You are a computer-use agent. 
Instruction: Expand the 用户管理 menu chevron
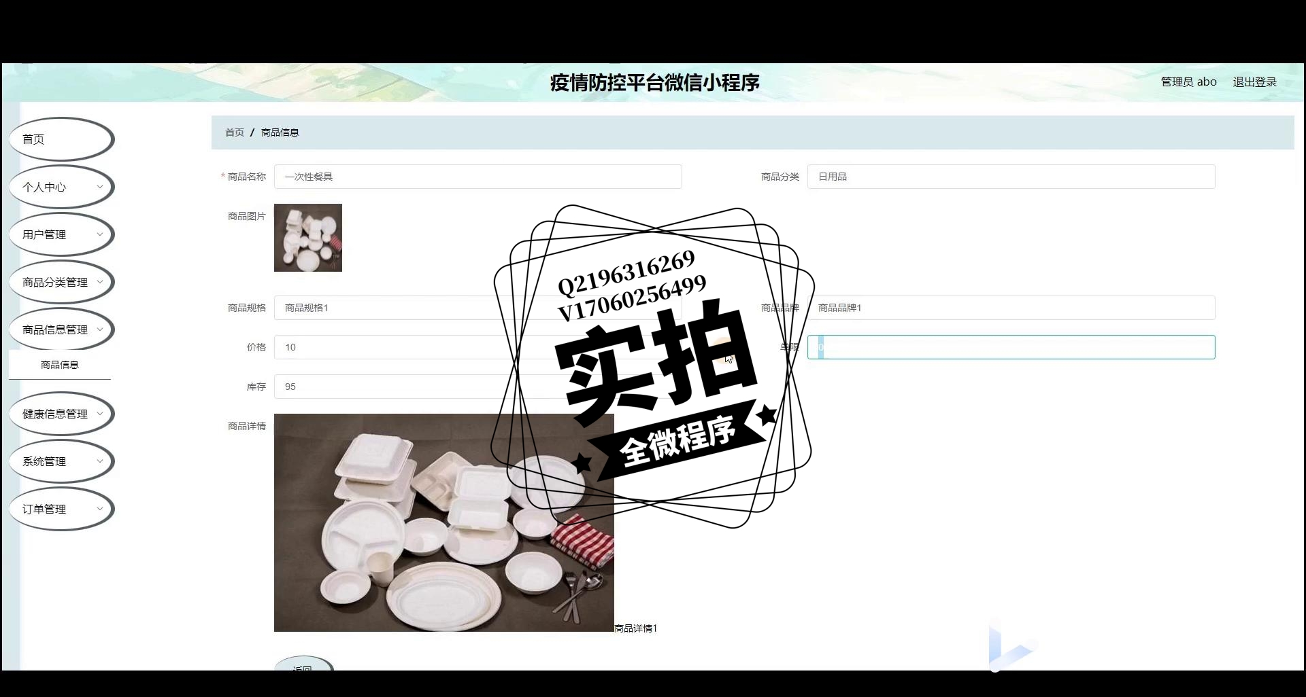(x=100, y=234)
